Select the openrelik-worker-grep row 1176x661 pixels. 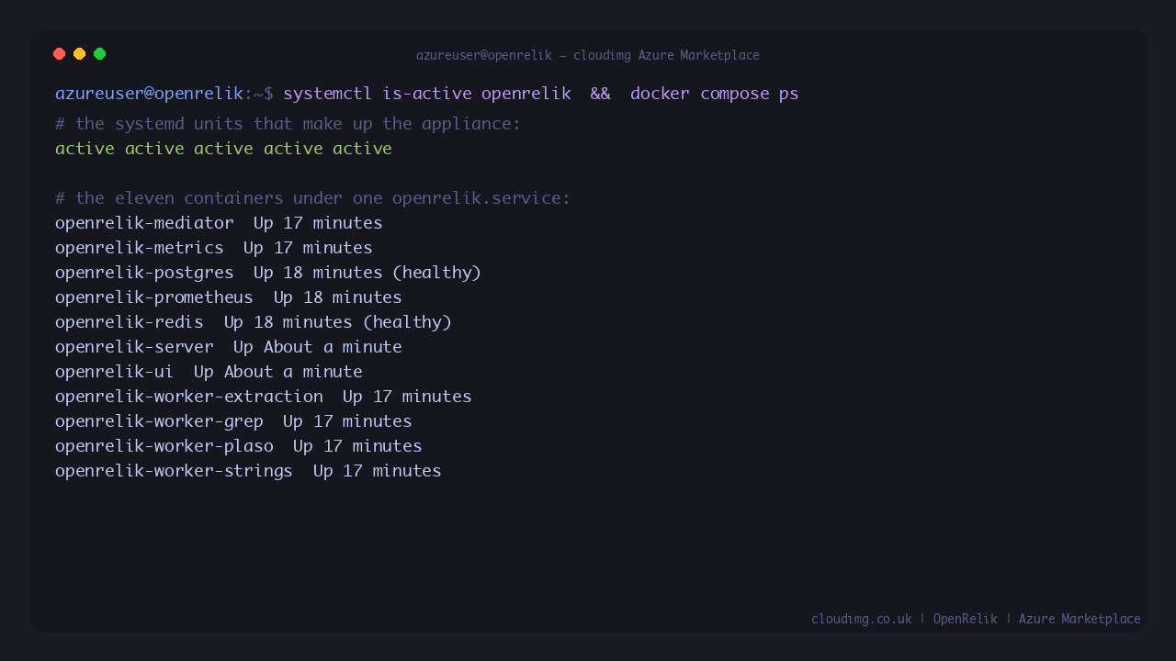coord(233,421)
